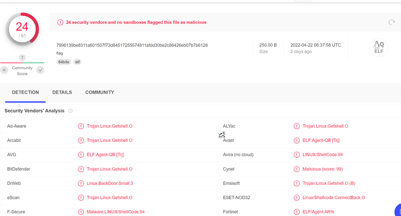This screenshot has width=401, height=216.
Task: Click the info icon beside Security Vendors' Analysis
Action: coord(70,111)
